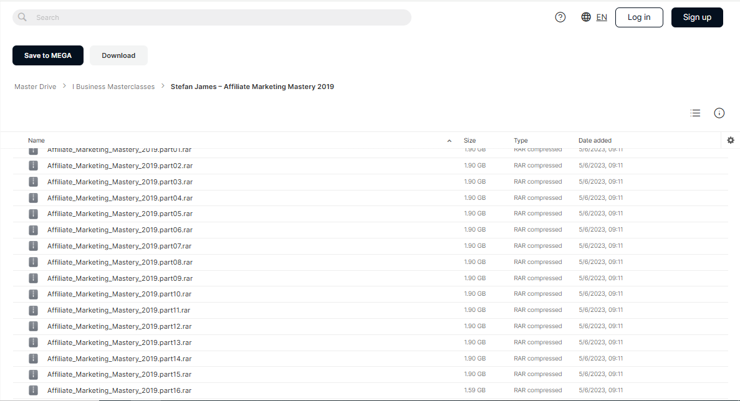Select Affiliate_Marketing_Mastery_2019.part06.rar file name

click(x=120, y=230)
